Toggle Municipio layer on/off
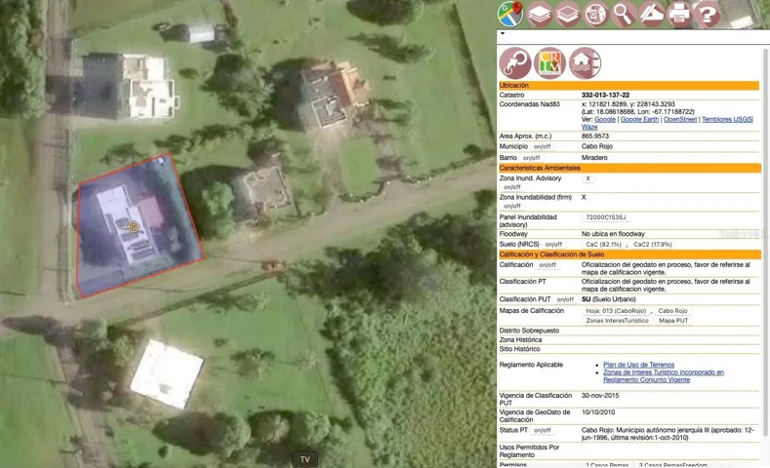The width and height of the screenshot is (770, 468). (542, 147)
